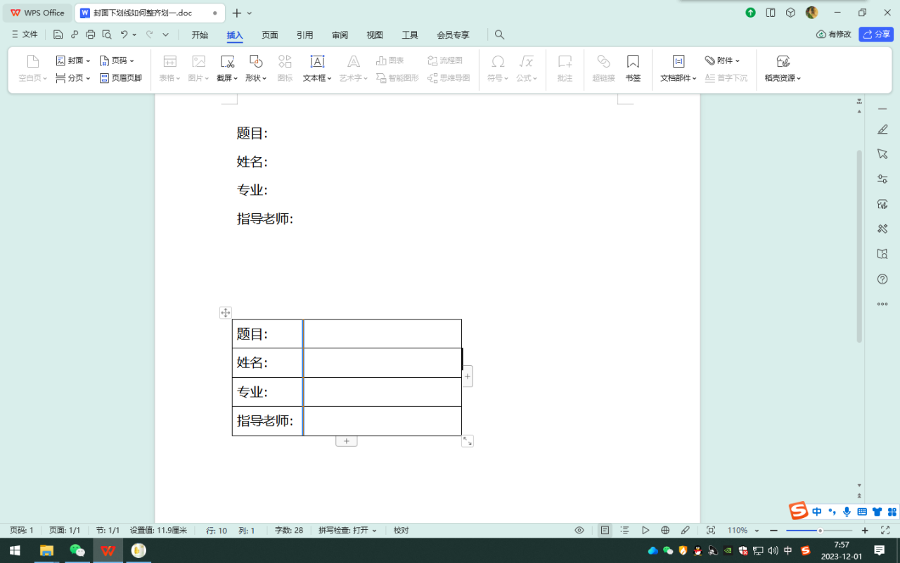
Task: Switch to the Home (开始) tab
Action: click(200, 34)
